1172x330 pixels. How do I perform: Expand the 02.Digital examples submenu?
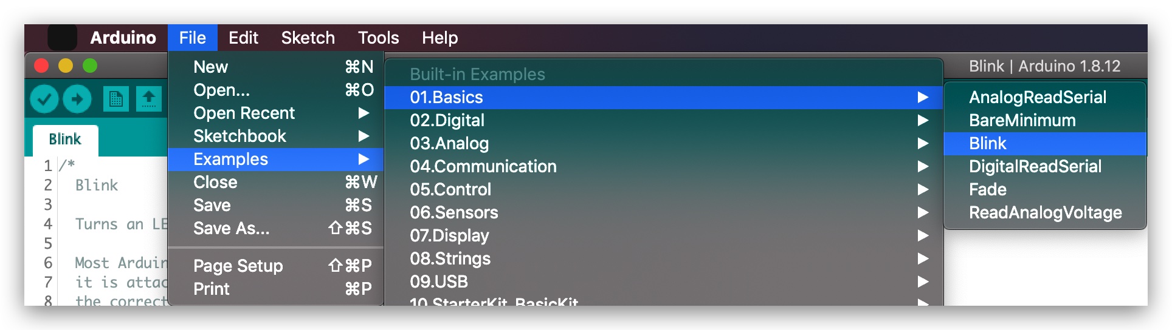tap(663, 121)
